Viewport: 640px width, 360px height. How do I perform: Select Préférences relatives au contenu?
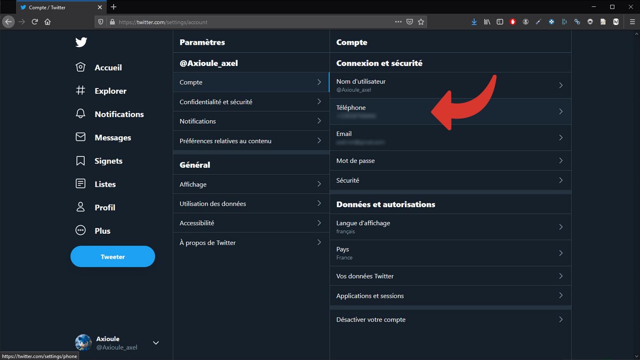click(x=251, y=141)
